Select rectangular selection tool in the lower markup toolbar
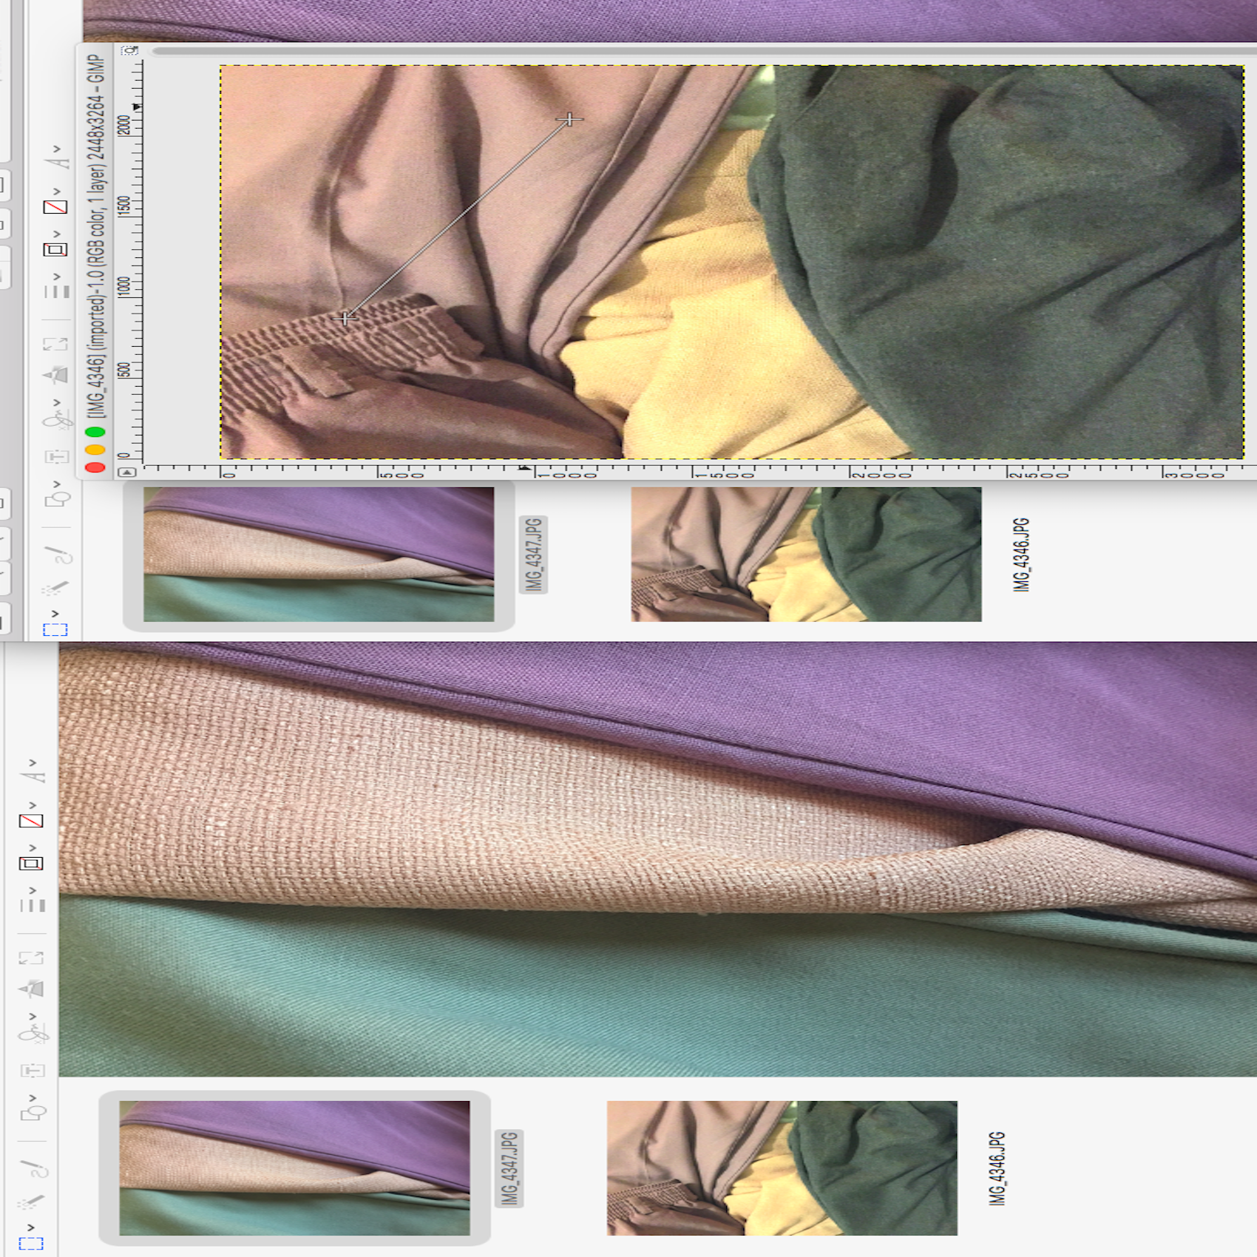This screenshot has width=1257, height=1257. [31, 1244]
